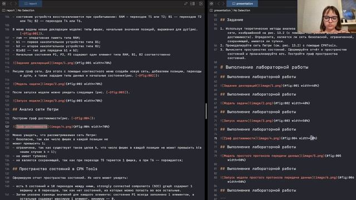The image size is (356, 200).
Task: Go back in the presentation editor history
Action: point(219,3)
